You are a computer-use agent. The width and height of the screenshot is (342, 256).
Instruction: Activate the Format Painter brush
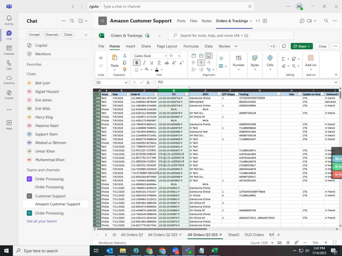pyautogui.click(x=125, y=69)
